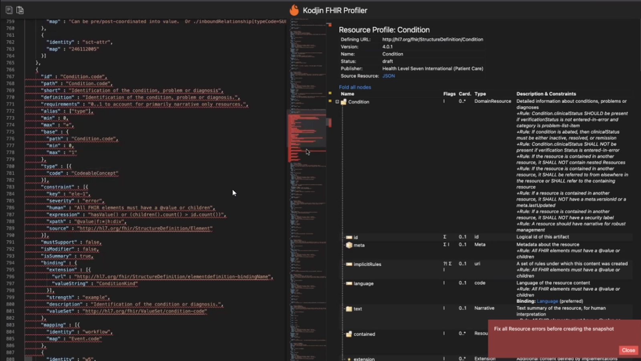Screen dimensions: 641x361
Task: Click Fold all nodes
Action: (x=355, y=87)
